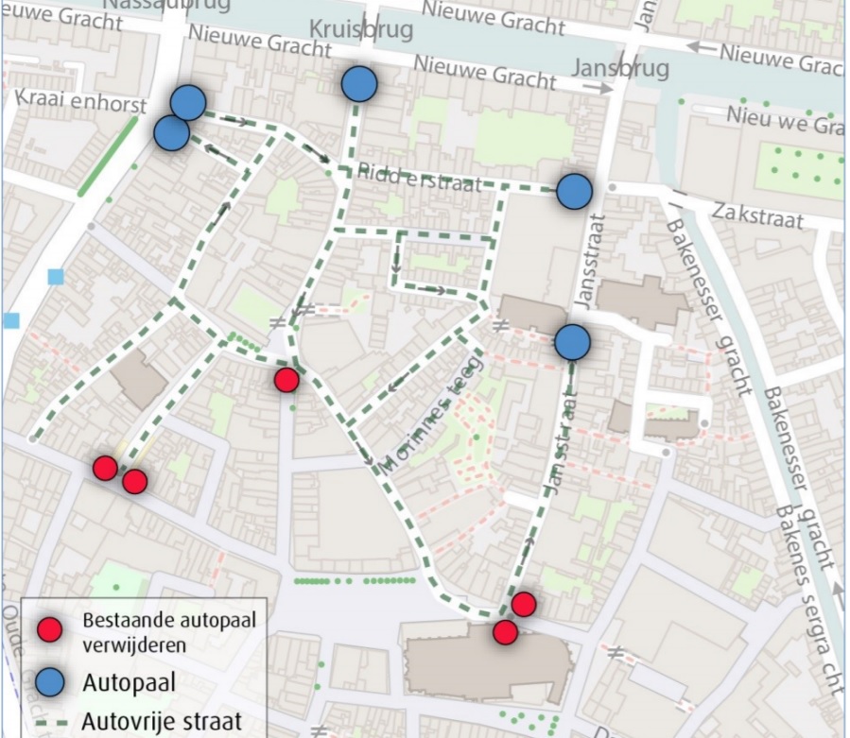Click the blue Autopaal marker below Kruisbrug
Image resolution: width=850 pixels, height=738 pixels.
tap(359, 84)
